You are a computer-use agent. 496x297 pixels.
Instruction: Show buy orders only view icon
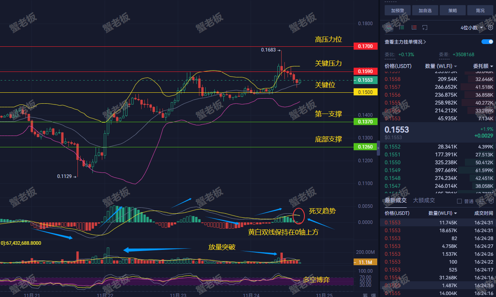(x=402, y=27)
